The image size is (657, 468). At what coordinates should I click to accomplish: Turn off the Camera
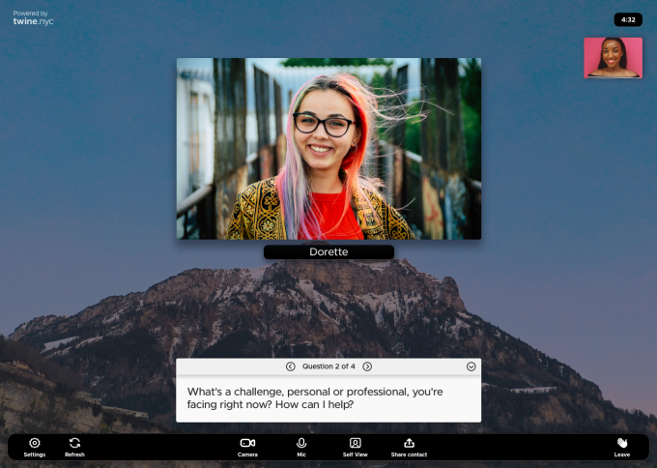(247, 443)
